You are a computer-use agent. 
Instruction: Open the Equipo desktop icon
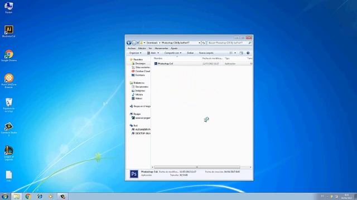pyautogui.click(x=9, y=7)
